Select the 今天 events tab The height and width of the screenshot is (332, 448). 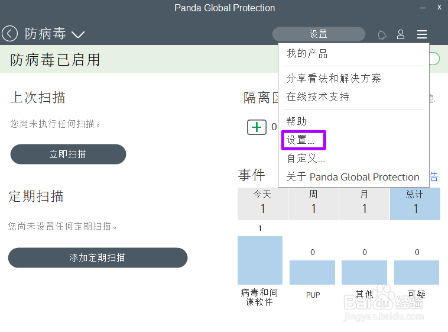262,204
